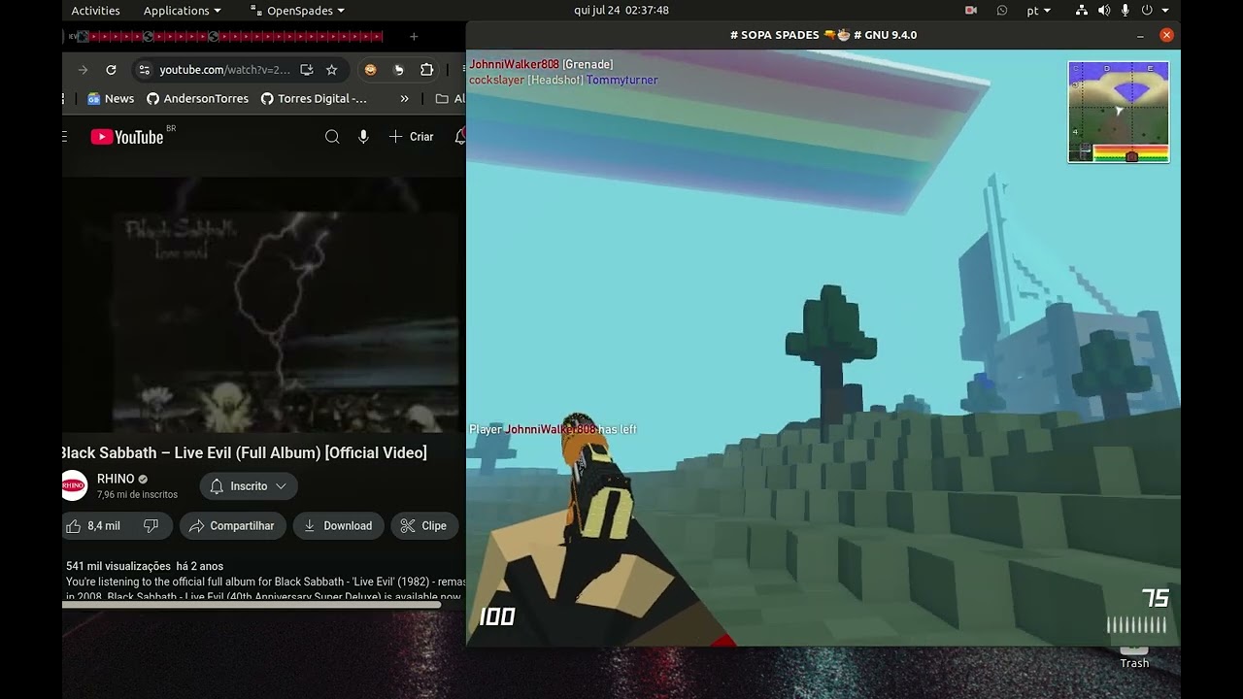Open the pt keyboard layout menu
1243x699 pixels.
(1038, 11)
